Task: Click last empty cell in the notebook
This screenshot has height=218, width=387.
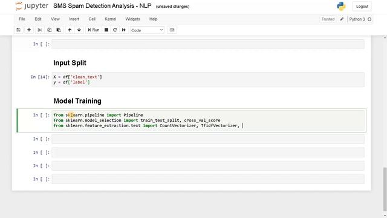Action: pos(208,179)
